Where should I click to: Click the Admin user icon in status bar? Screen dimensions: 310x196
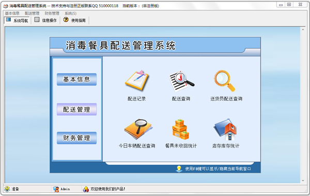pos(56,189)
